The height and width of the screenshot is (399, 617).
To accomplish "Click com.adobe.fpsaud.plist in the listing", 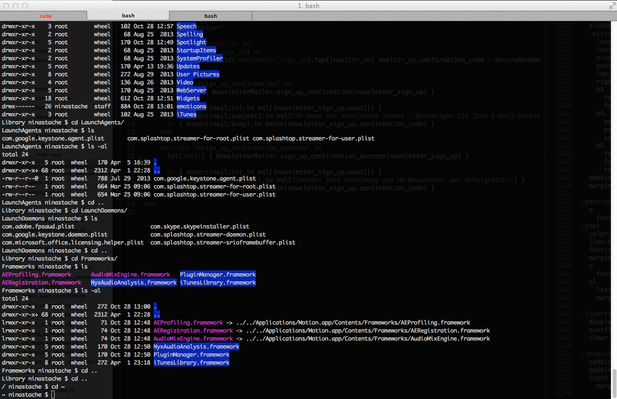I will 38,227.
